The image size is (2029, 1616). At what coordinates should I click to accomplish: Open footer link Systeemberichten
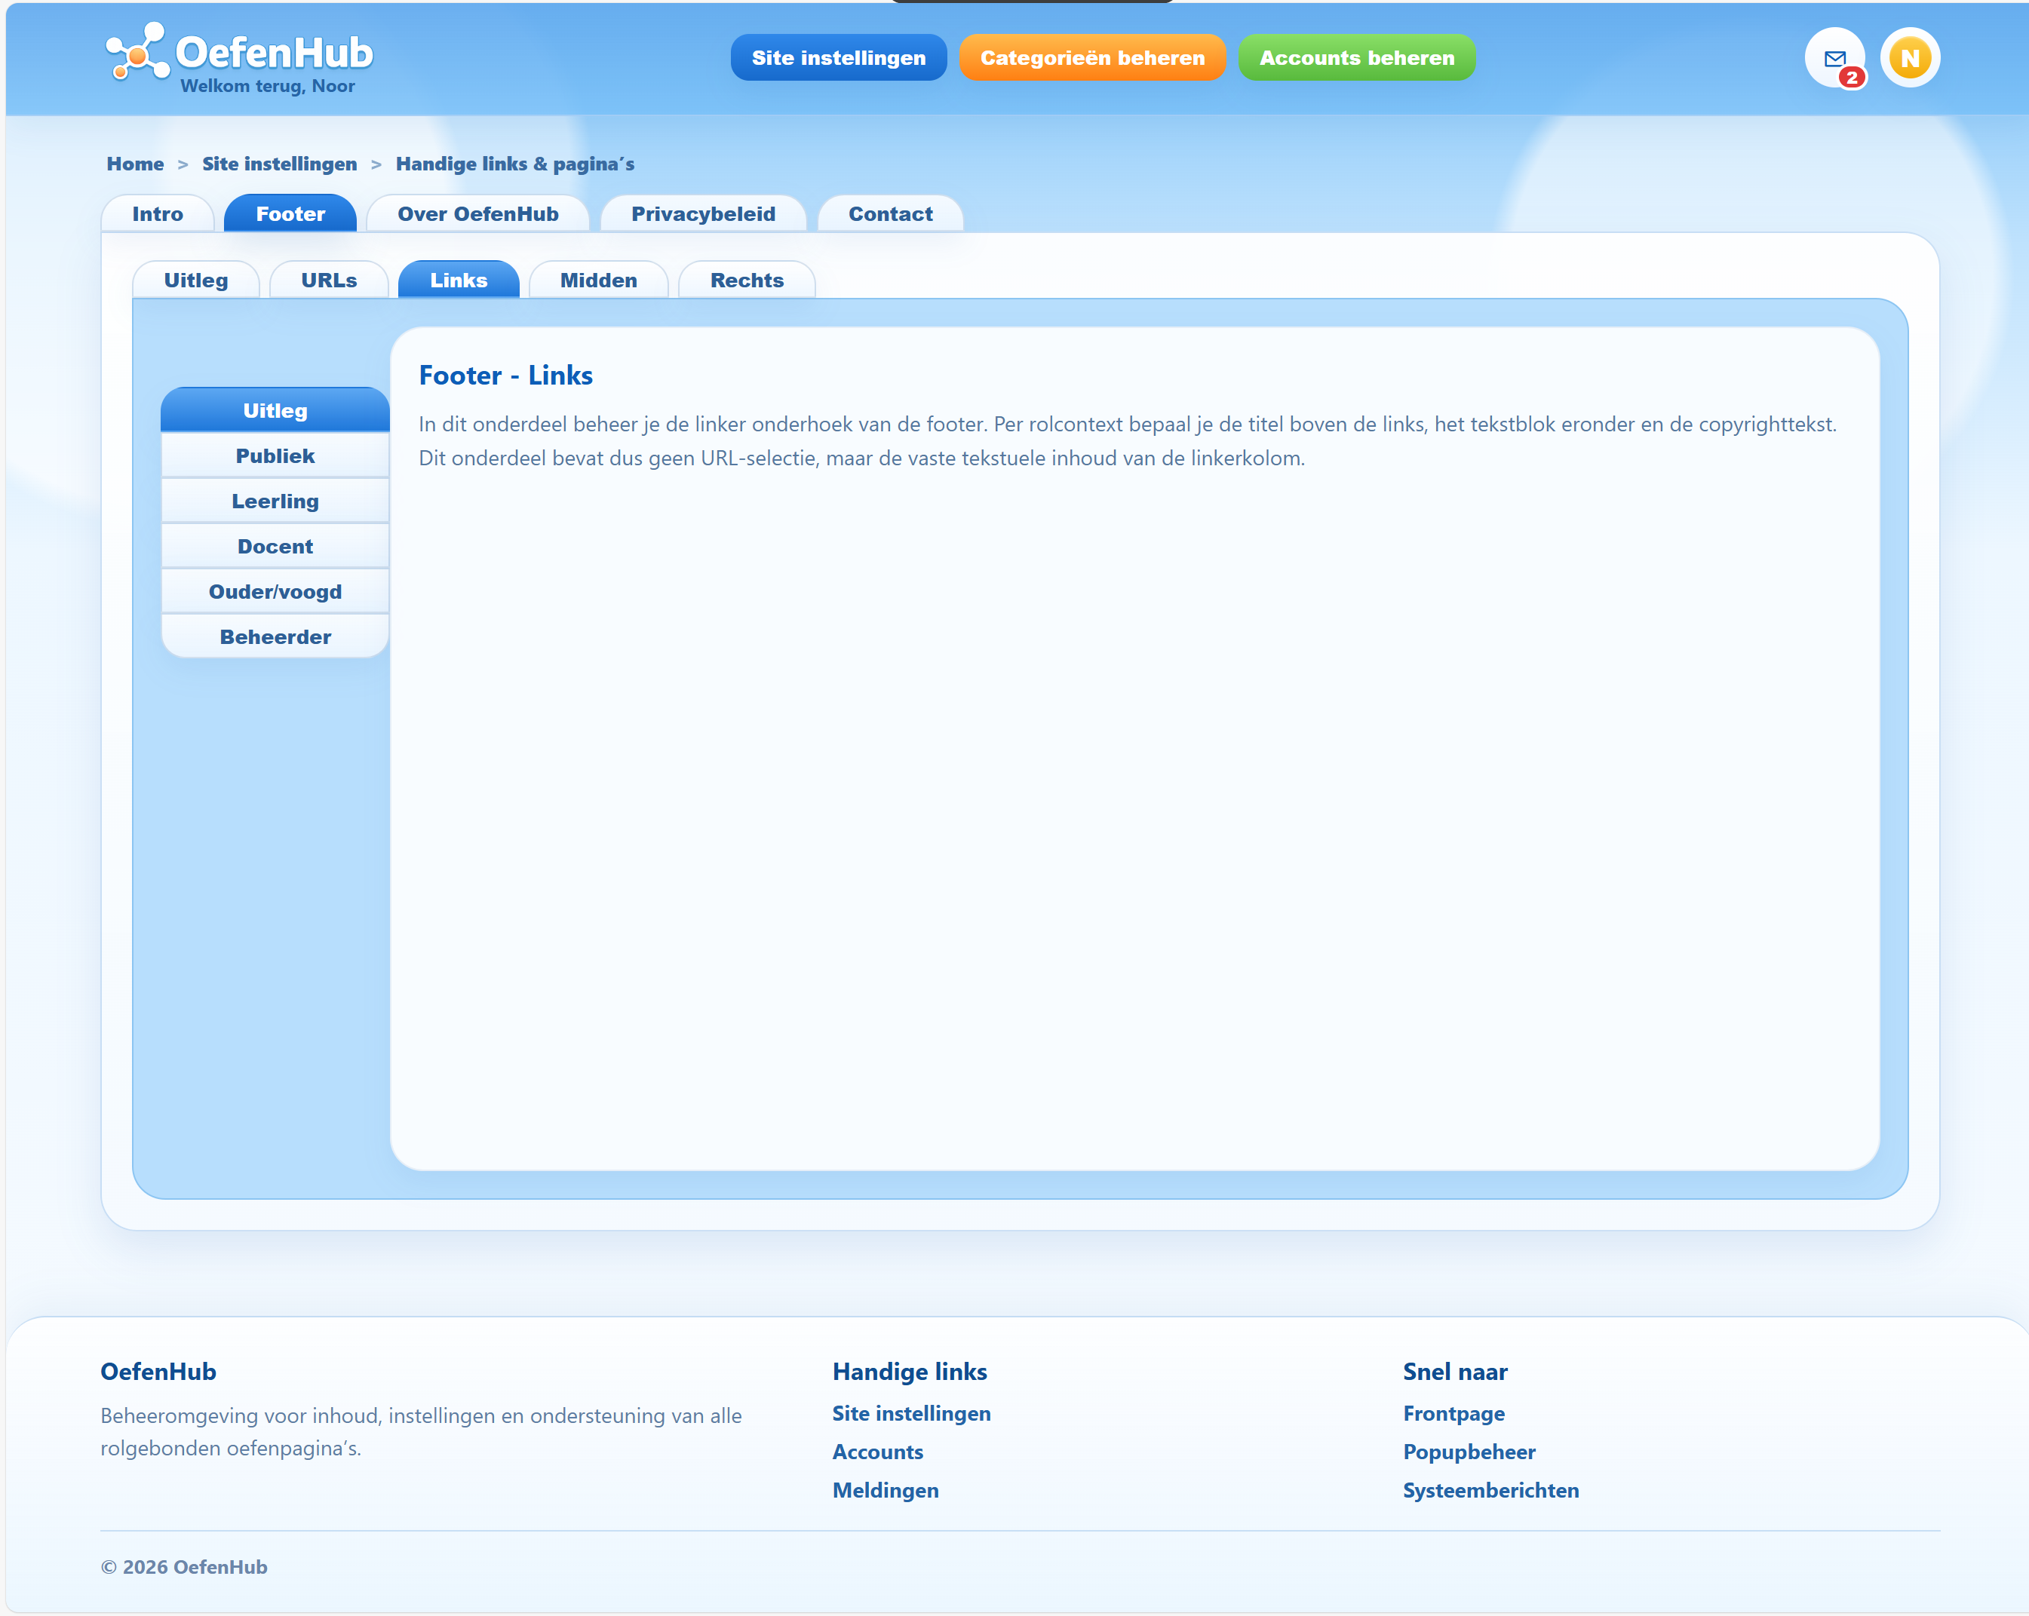click(1490, 1490)
